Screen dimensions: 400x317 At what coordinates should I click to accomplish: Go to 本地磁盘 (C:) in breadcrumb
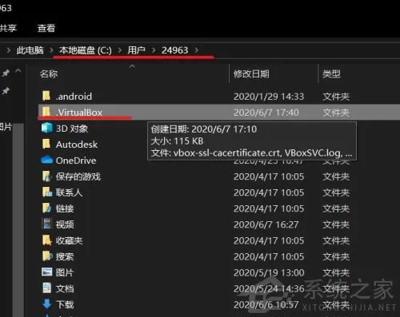(86, 50)
